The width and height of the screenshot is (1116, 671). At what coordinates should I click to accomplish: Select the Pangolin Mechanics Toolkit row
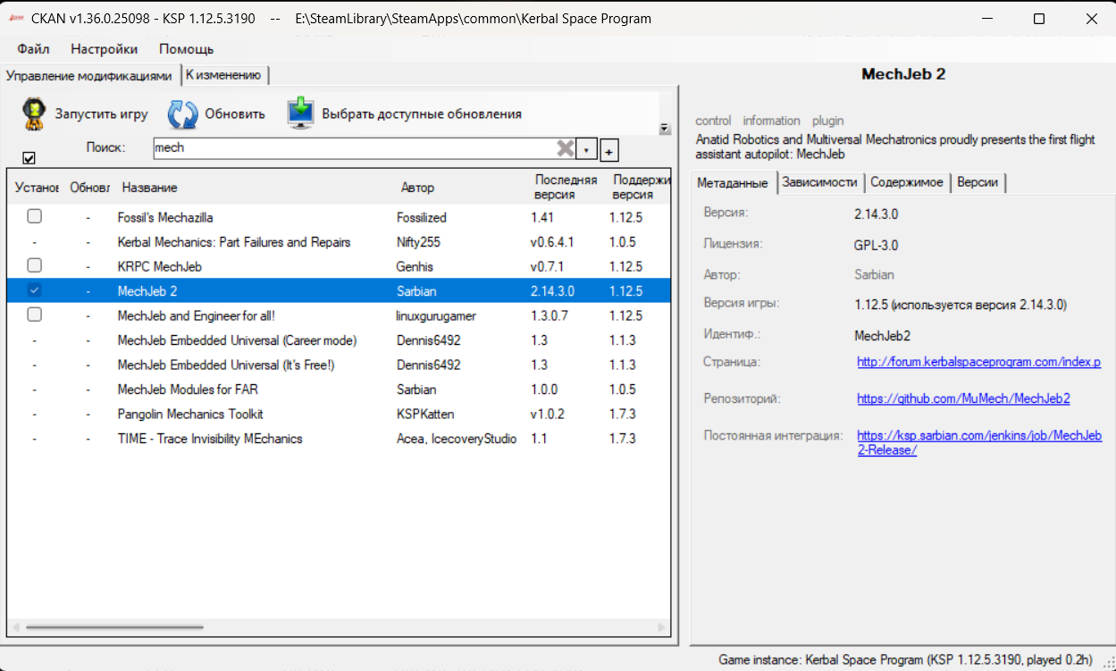(339, 414)
